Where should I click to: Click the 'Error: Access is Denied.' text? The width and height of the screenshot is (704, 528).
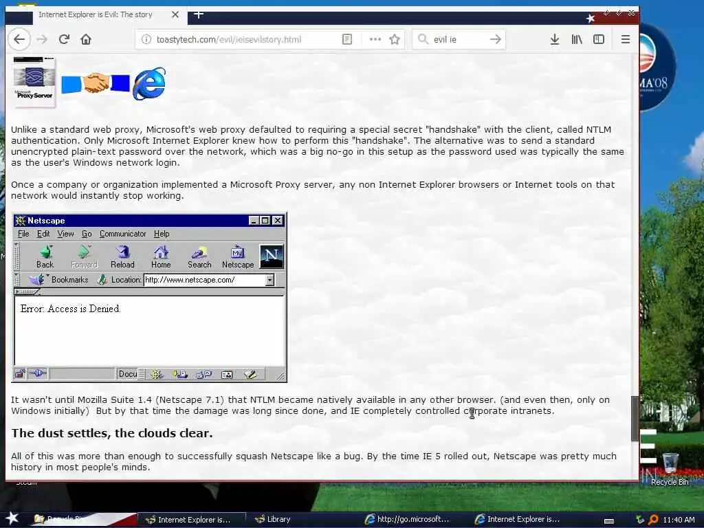(71, 309)
